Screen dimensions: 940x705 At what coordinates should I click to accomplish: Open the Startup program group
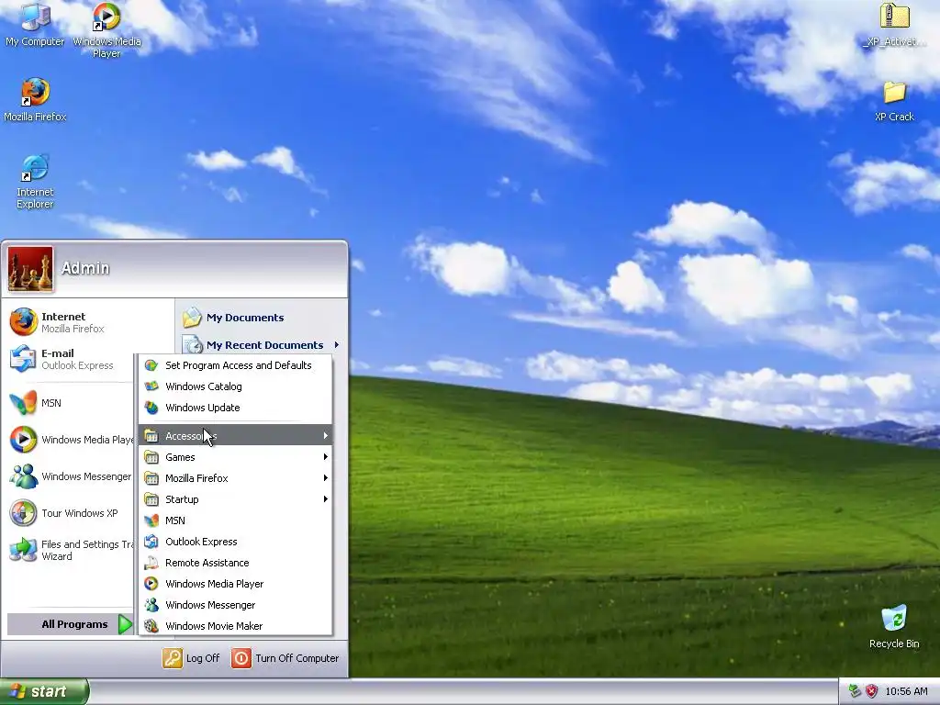235,498
